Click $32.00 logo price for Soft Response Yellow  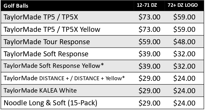pyautogui.click(x=184, y=66)
